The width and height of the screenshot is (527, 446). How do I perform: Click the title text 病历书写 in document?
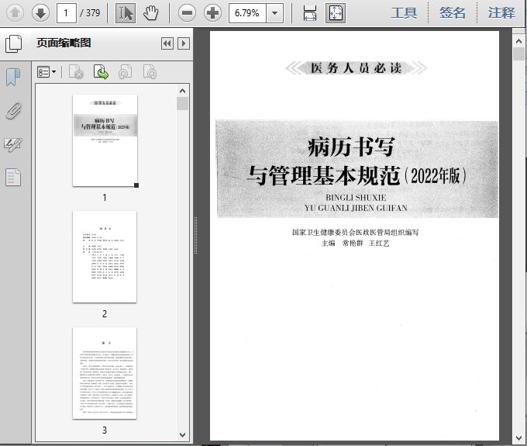(x=351, y=147)
